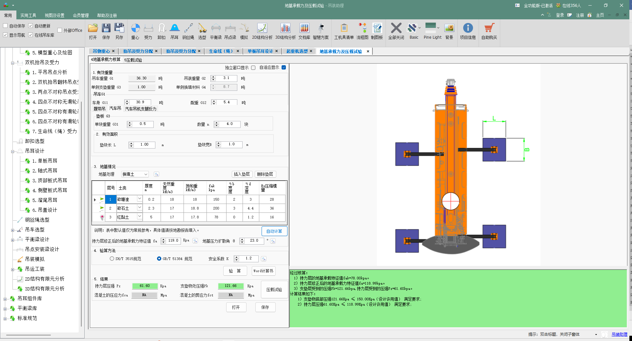632x341 pixels.
Task: Expand the 吊车选型 tree node
Action: click(12, 230)
